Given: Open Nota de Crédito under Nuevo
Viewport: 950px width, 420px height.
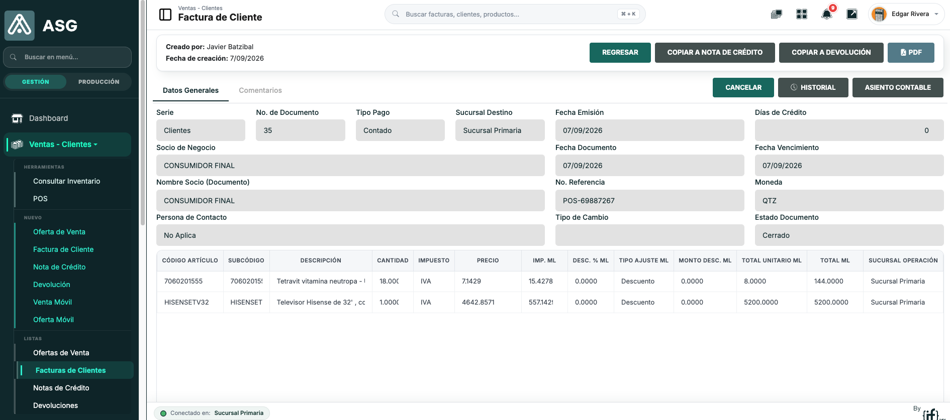Looking at the screenshot, I should tap(59, 267).
